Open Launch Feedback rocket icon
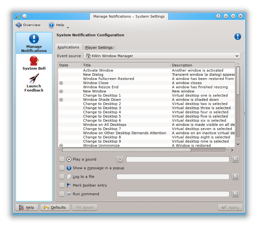 pyautogui.click(x=34, y=78)
